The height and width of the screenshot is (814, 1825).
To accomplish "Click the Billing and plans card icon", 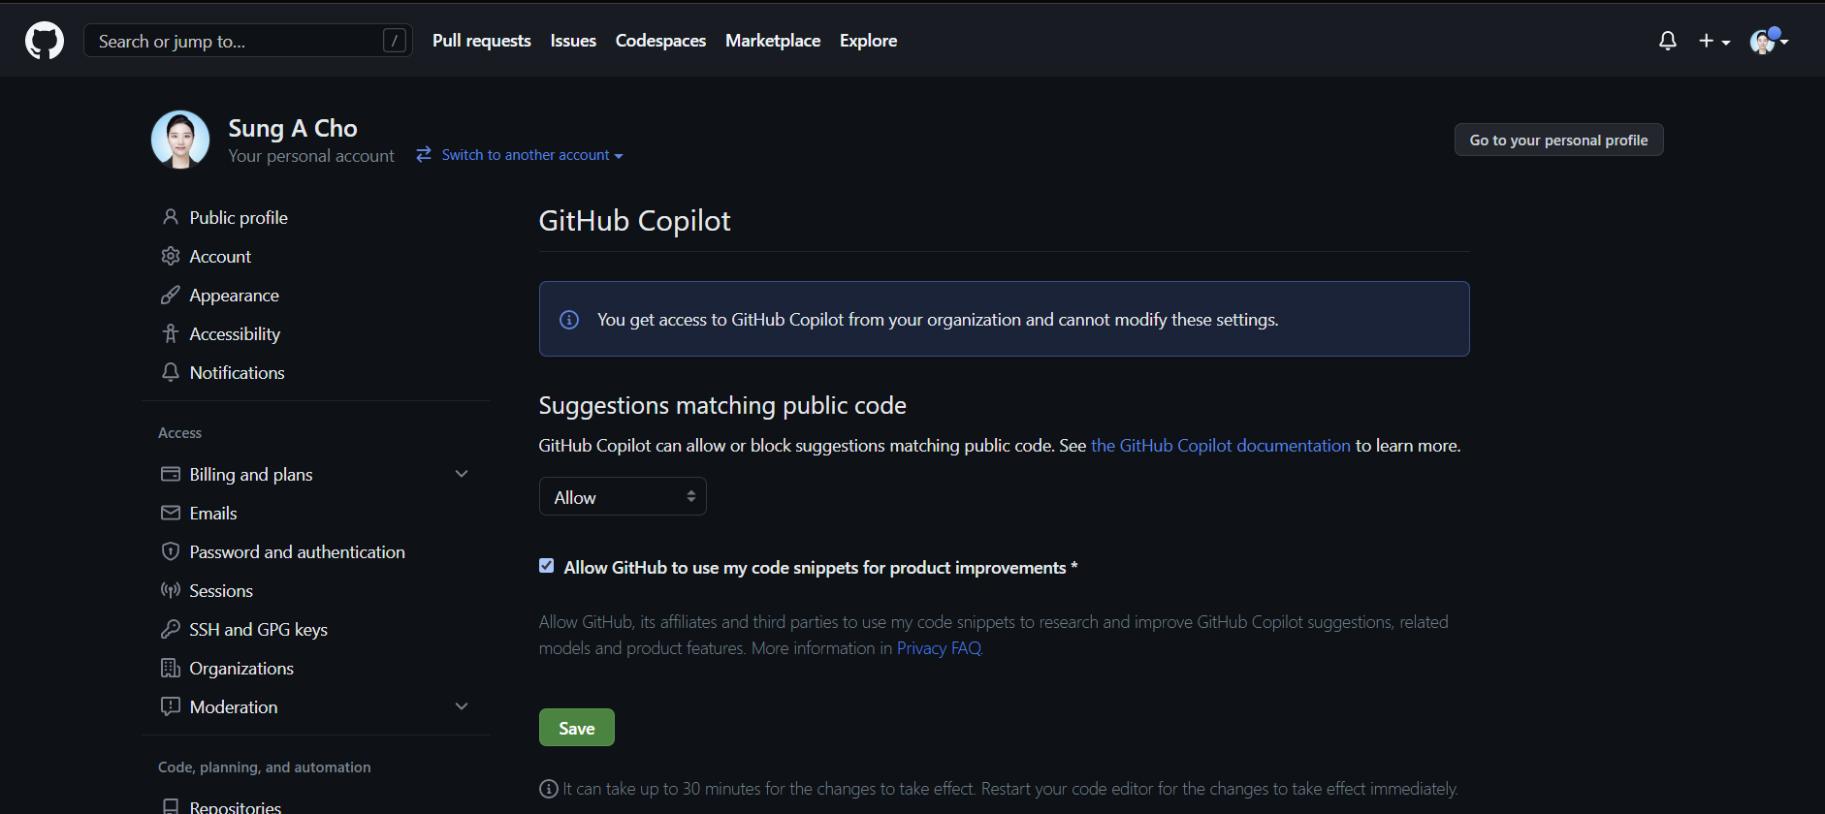I will pos(171,474).
